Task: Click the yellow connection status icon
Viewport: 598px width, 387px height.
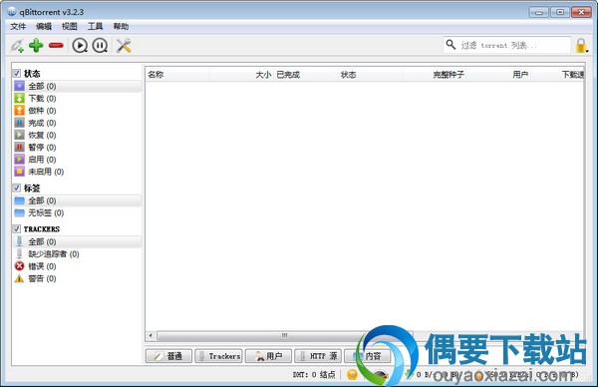Action: [x=352, y=374]
